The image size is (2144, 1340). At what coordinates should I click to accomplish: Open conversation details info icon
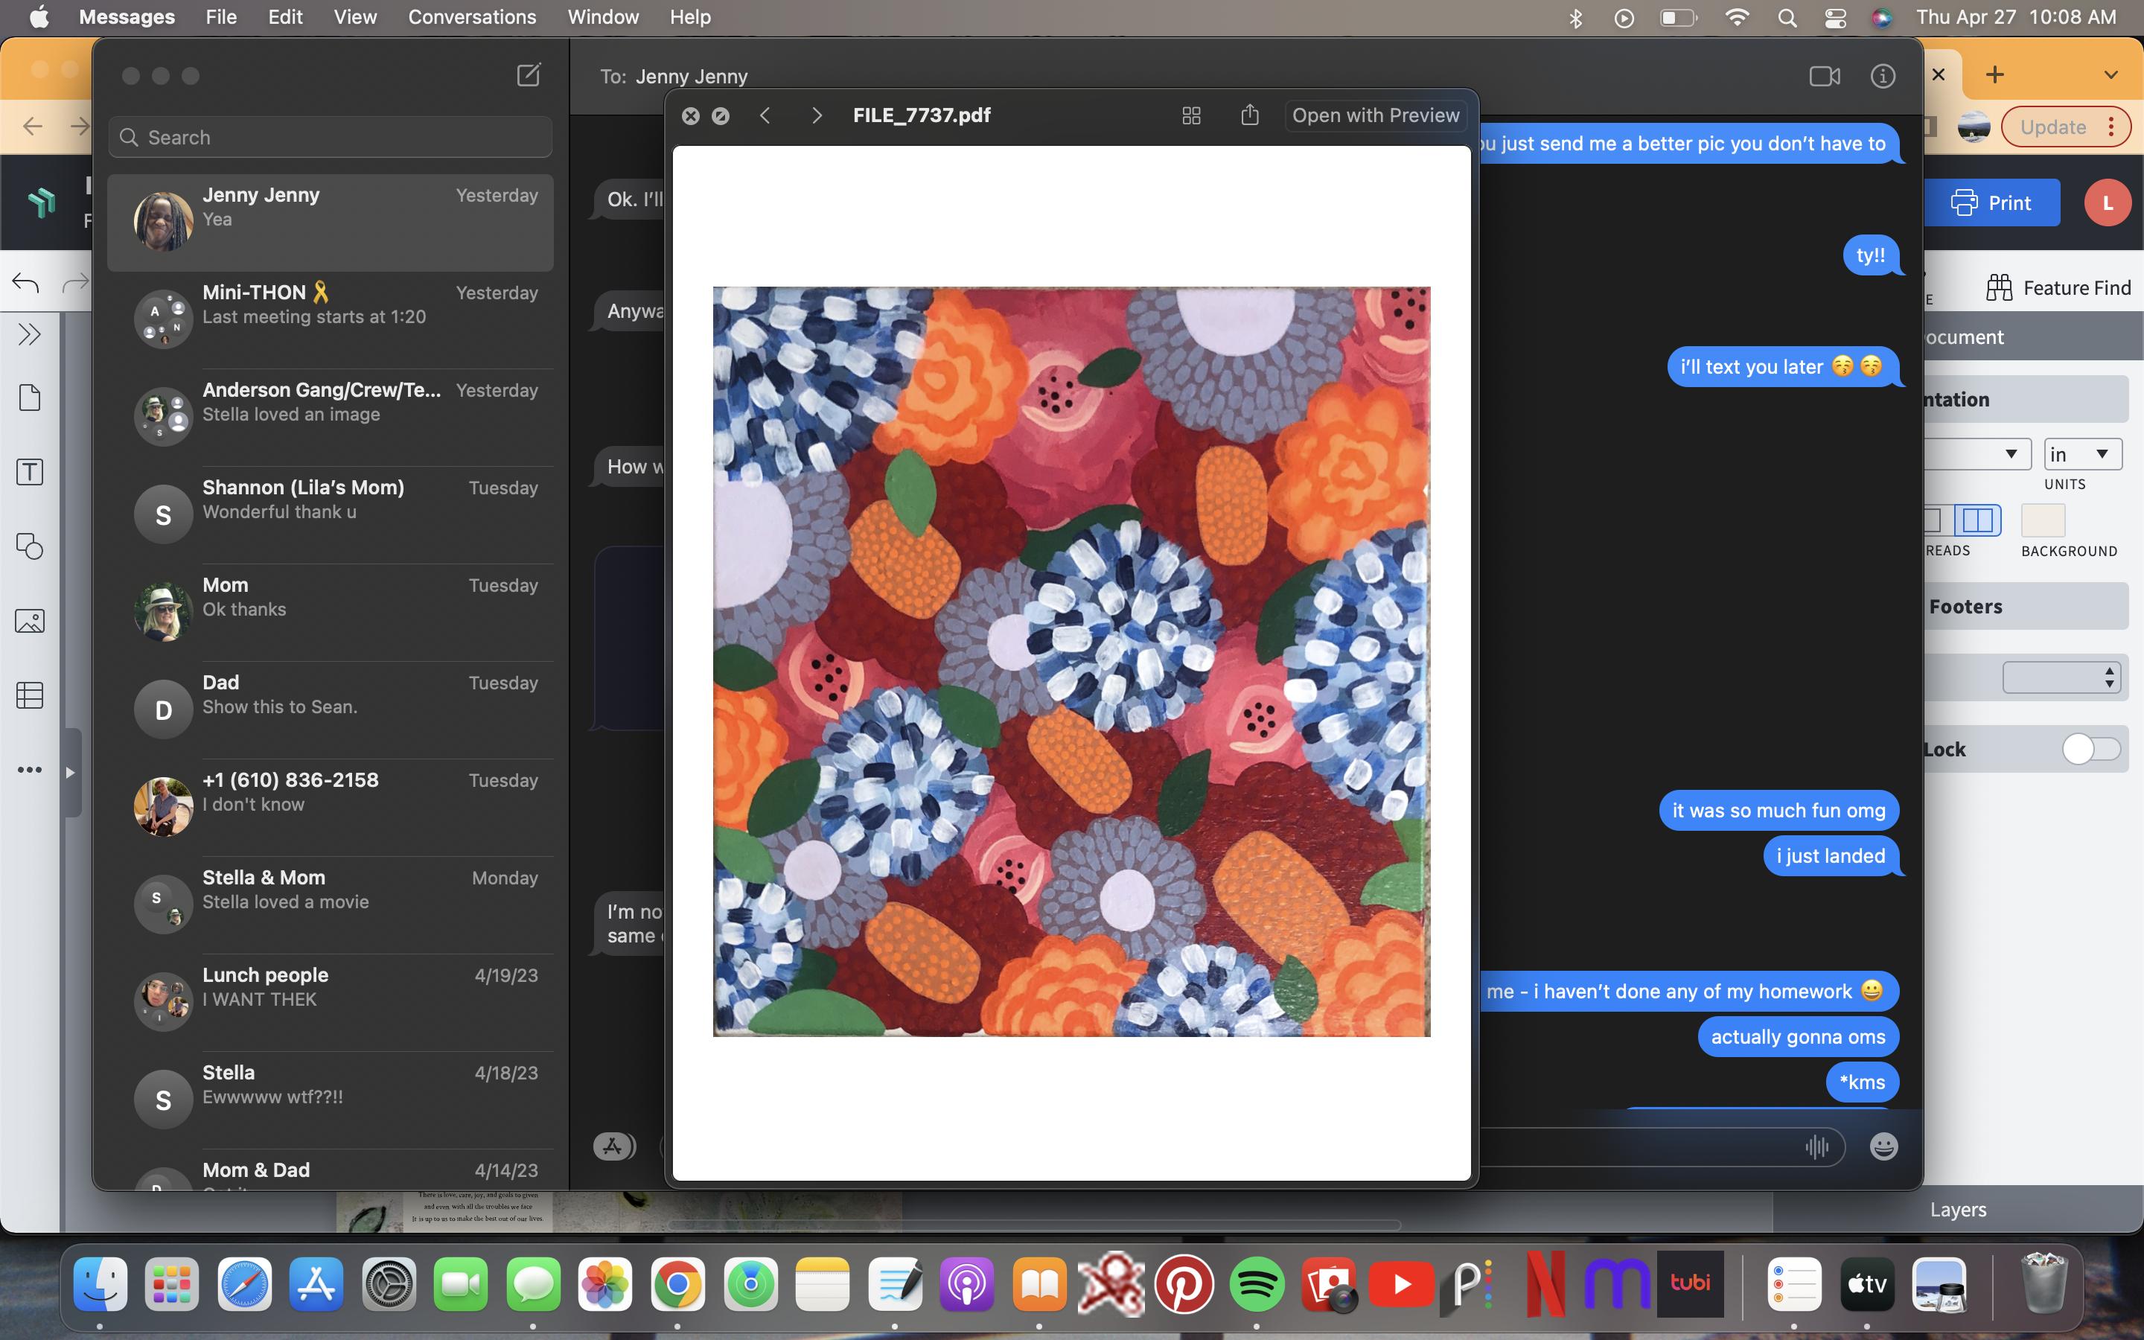pos(1883,76)
